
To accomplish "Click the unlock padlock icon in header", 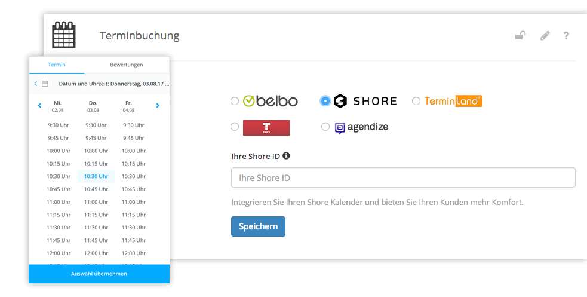I will (520, 36).
